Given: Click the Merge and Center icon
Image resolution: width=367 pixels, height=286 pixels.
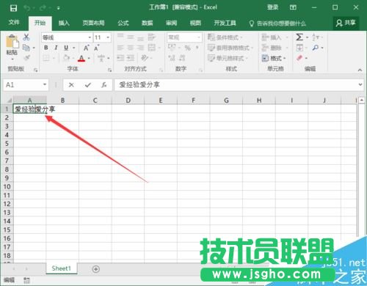Looking at the screenshot, I should coord(152,48).
